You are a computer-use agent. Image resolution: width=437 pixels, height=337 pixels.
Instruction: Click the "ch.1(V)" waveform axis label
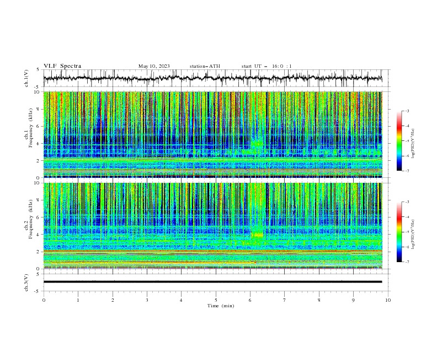tap(26, 78)
